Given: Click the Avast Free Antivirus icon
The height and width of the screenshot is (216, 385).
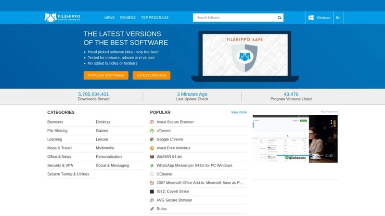Looking at the screenshot, I should [152, 148].
